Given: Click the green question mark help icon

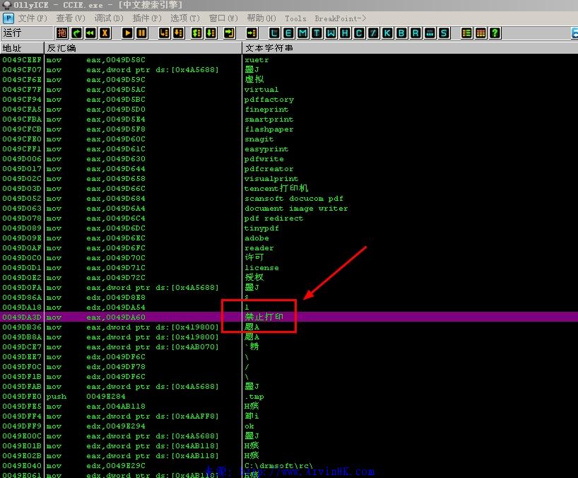Looking at the screenshot, I should click(x=495, y=33).
